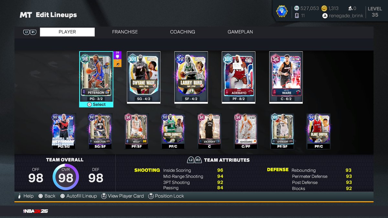Viewport: 388px width, 218px height.
Task: Click the PF - 8/2 position label
Action: tap(239, 99)
